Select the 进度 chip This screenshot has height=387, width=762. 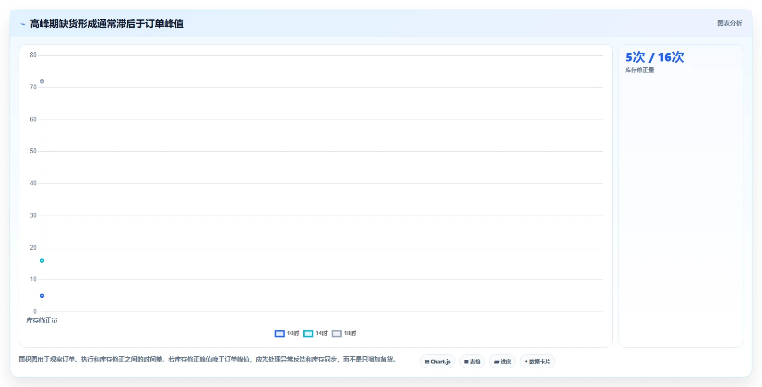pos(502,362)
